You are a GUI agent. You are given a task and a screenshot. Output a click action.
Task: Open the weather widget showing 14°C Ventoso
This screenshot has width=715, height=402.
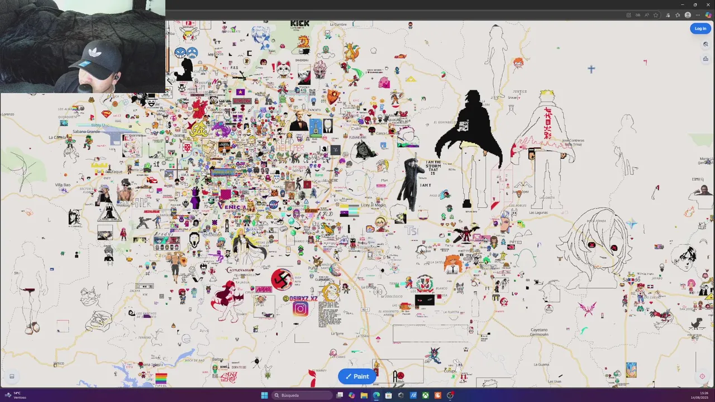click(x=17, y=395)
